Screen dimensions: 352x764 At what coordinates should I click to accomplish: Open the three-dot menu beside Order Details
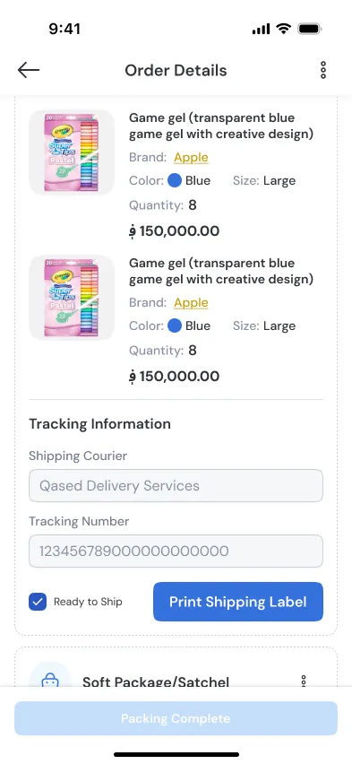pos(322,70)
